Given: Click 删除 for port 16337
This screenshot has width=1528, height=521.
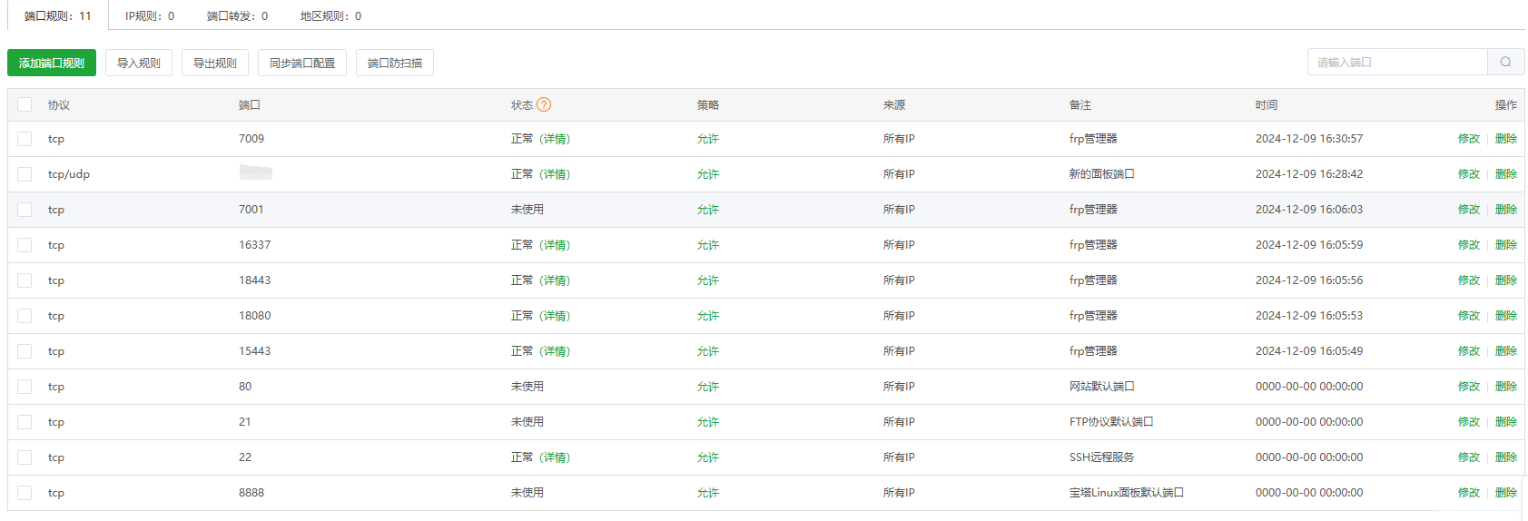Looking at the screenshot, I should pos(1506,245).
